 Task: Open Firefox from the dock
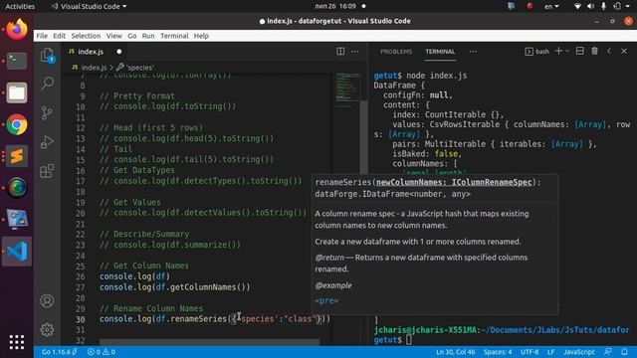click(x=17, y=30)
